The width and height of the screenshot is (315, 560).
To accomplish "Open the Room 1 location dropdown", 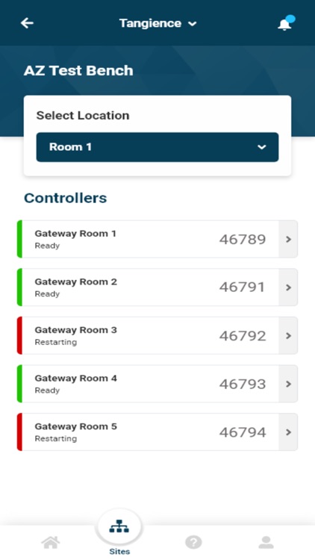I will pyautogui.click(x=157, y=147).
